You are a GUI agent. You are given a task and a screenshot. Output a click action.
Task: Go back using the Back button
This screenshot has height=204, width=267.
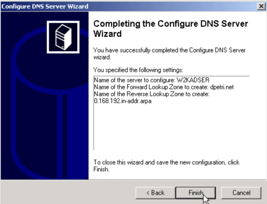pos(155,193)
